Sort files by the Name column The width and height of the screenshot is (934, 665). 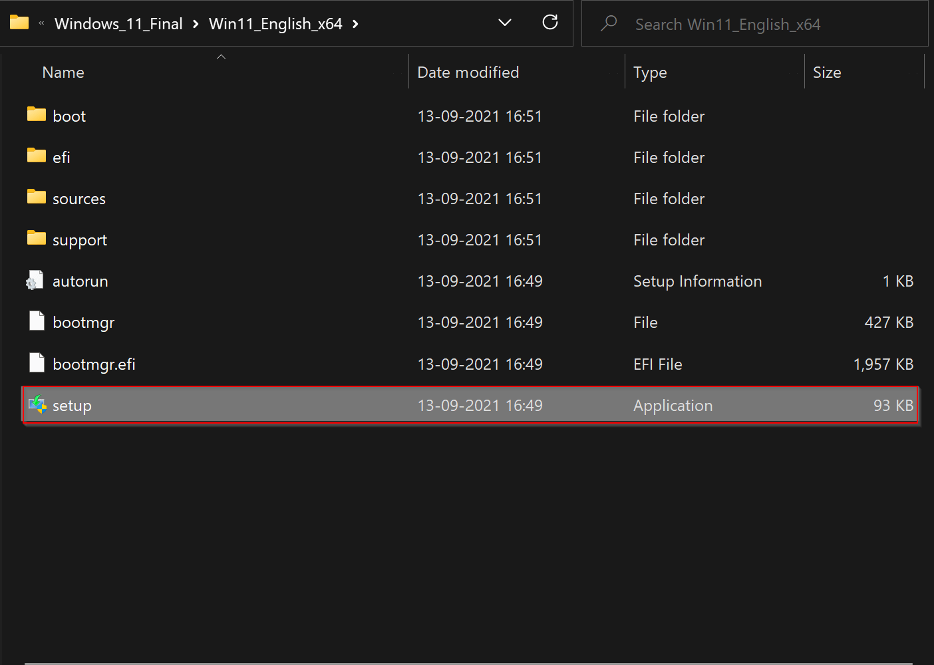tap(63, 72)
